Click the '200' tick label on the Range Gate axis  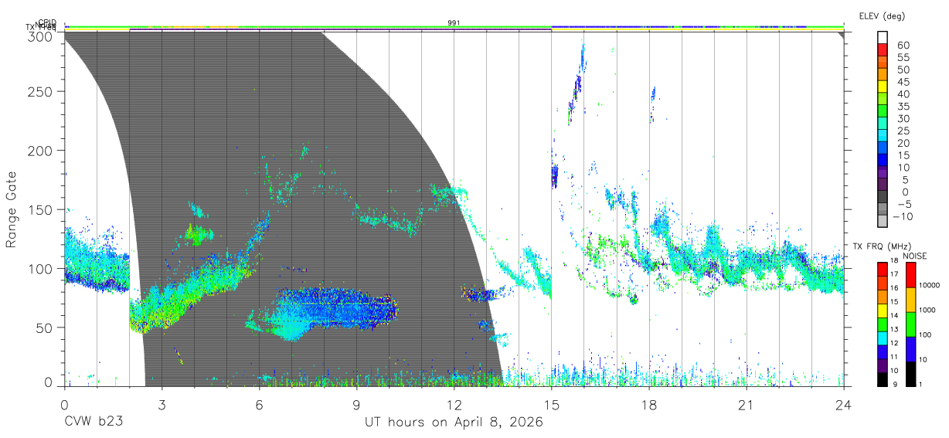(39, 150)
